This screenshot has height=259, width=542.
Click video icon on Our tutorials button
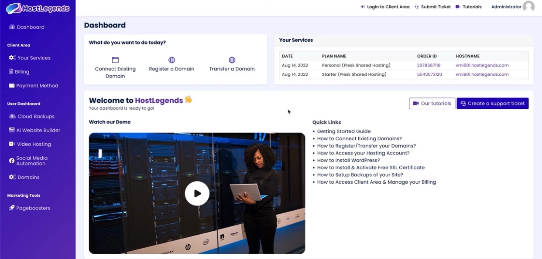coord(416,103)
